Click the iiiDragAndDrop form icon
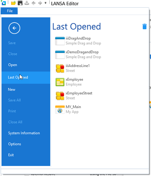Viewport: 151px width, 176px height. (60, 41)
